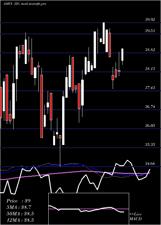The height and width of the screenshot is (225, 161).
Task: Click the 34.66 price axis label
Action: tap(150, 163)
